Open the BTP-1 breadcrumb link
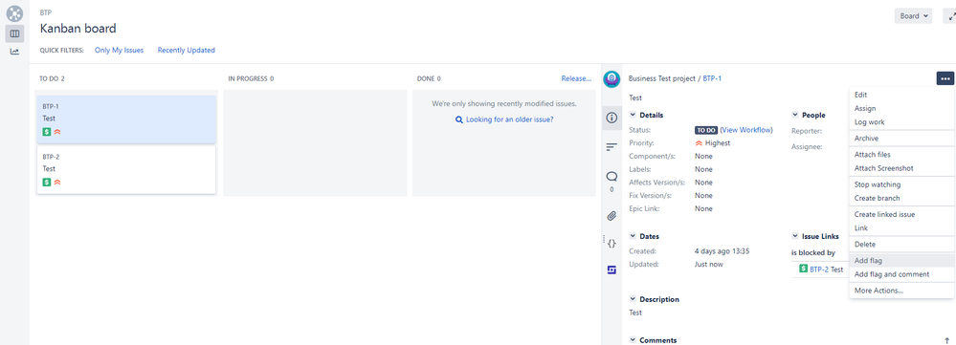 (712, 78)
